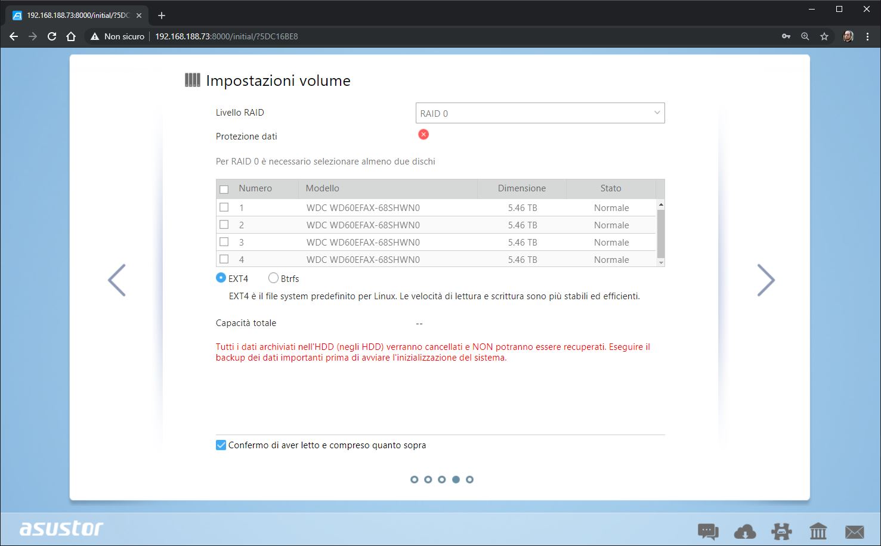Open Chrome three-dot menu
The image size is (881, 546).
[x=867, y=36]
